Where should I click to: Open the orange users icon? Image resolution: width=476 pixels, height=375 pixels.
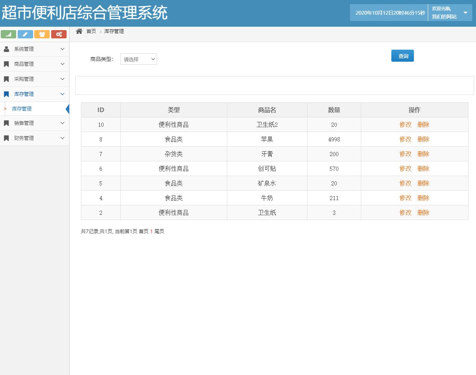tap(42, 34)
